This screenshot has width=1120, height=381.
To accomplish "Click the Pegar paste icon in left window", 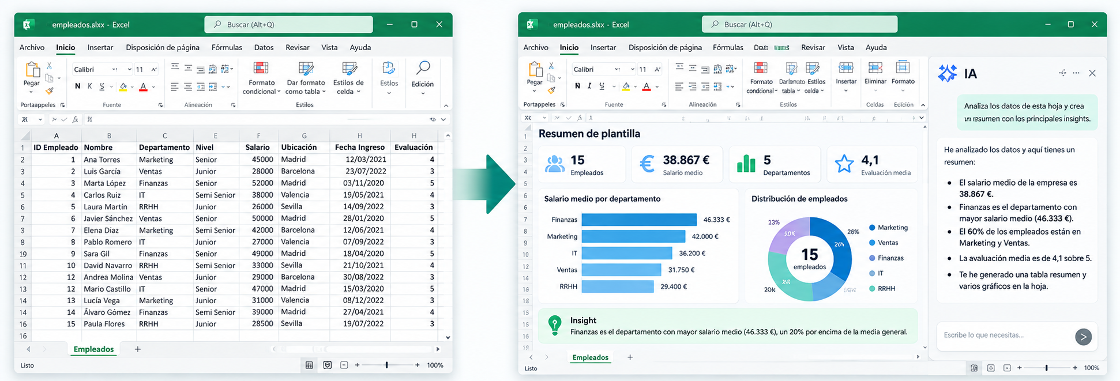I will [32, 70].
